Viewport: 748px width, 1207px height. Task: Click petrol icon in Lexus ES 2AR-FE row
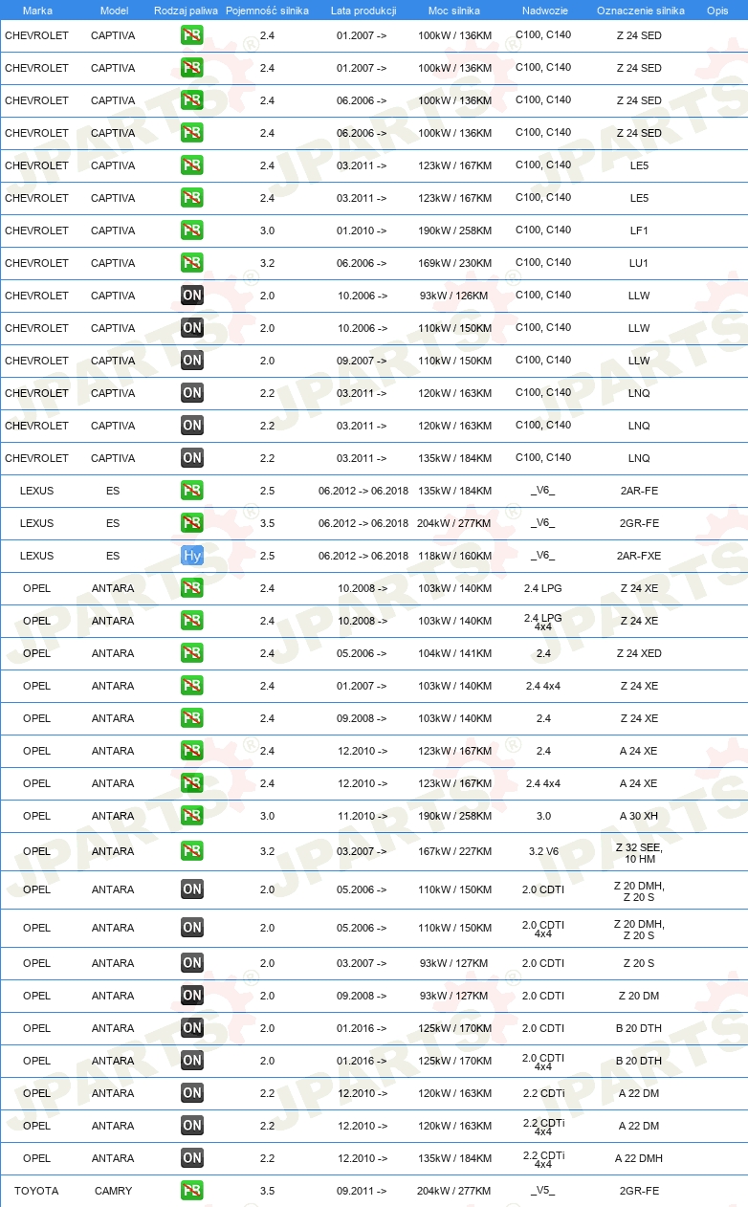pyautogui.click(x=192, y=491)
